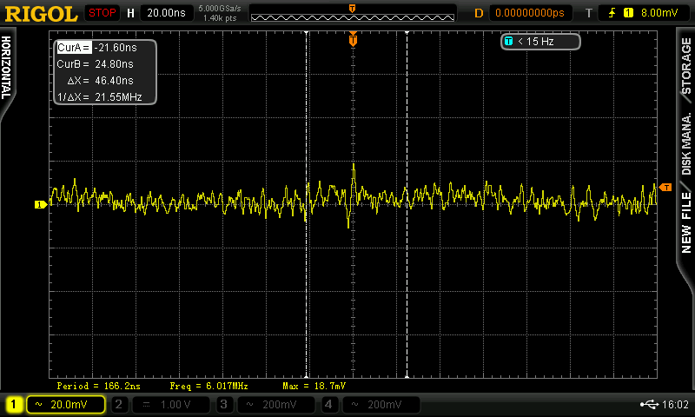This screenshot has width=695, height=417.
Task: Open the HORIZONTAL side tab
Action: pos(6,68)
